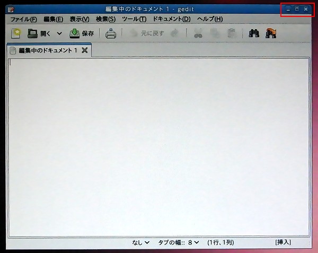Viewport: 318px width, 253px height.
Task: Open the 検索(S) menu
Action: click(105, 19)
